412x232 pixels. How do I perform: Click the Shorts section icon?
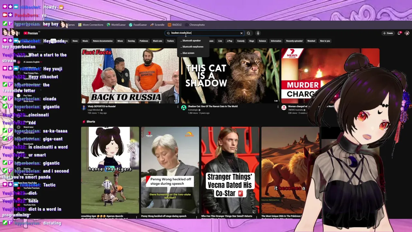click(x=84, y=122)
